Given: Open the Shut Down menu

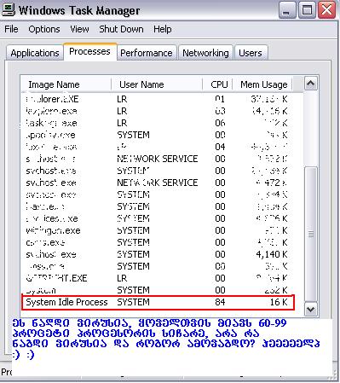Looking at the screenshot, I should [121, 29].
